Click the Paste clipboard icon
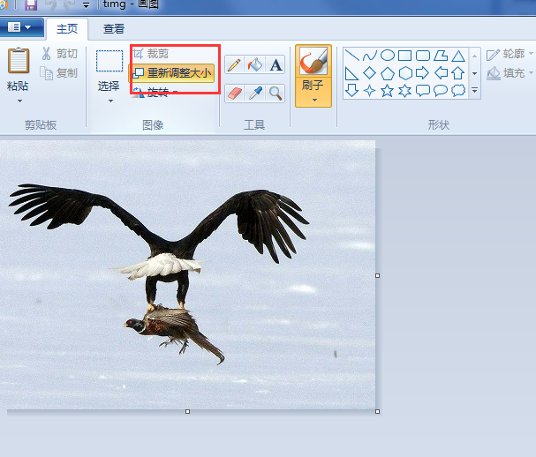536x457 pixels. tap(18, 62)
